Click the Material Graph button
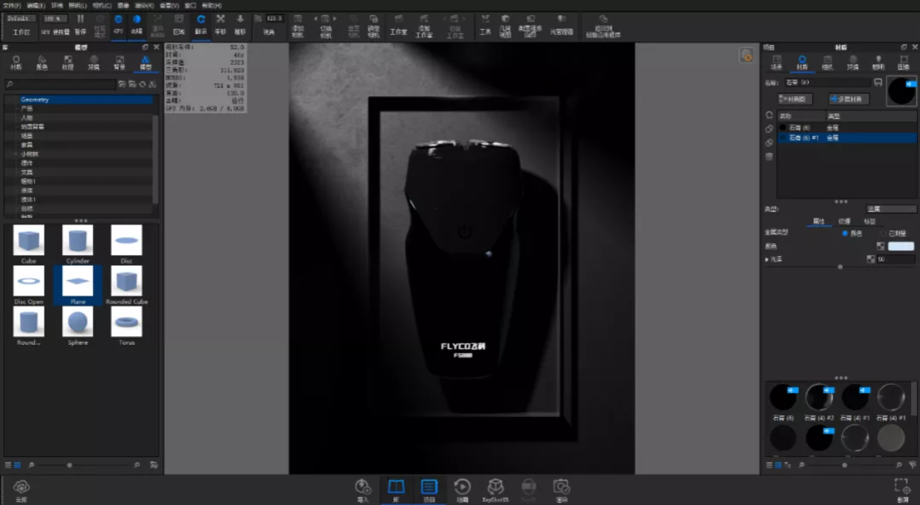The image size is (920, 505). (795, 99)
